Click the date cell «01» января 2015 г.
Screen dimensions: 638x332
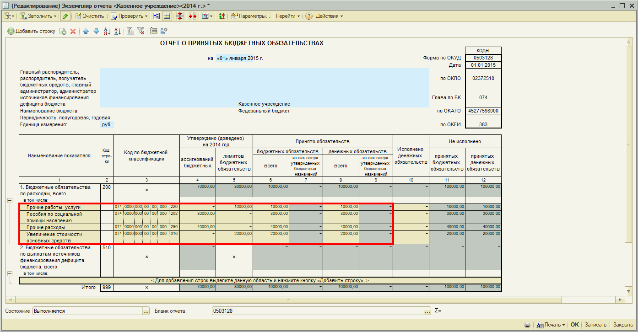tap(240, 59)
